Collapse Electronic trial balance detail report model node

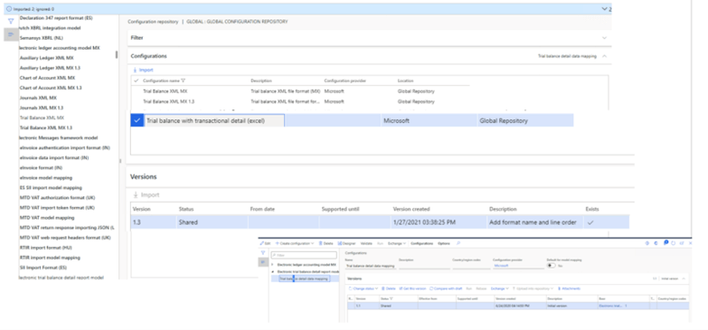272,272
